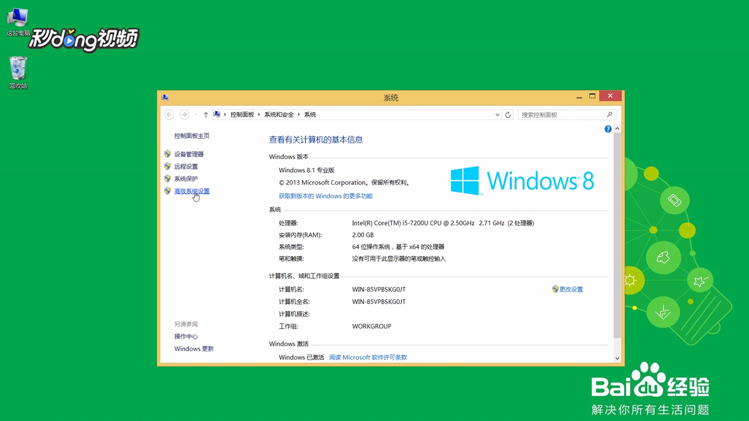
Task: Click shield icon beside 系统保护
Action: 167,178
